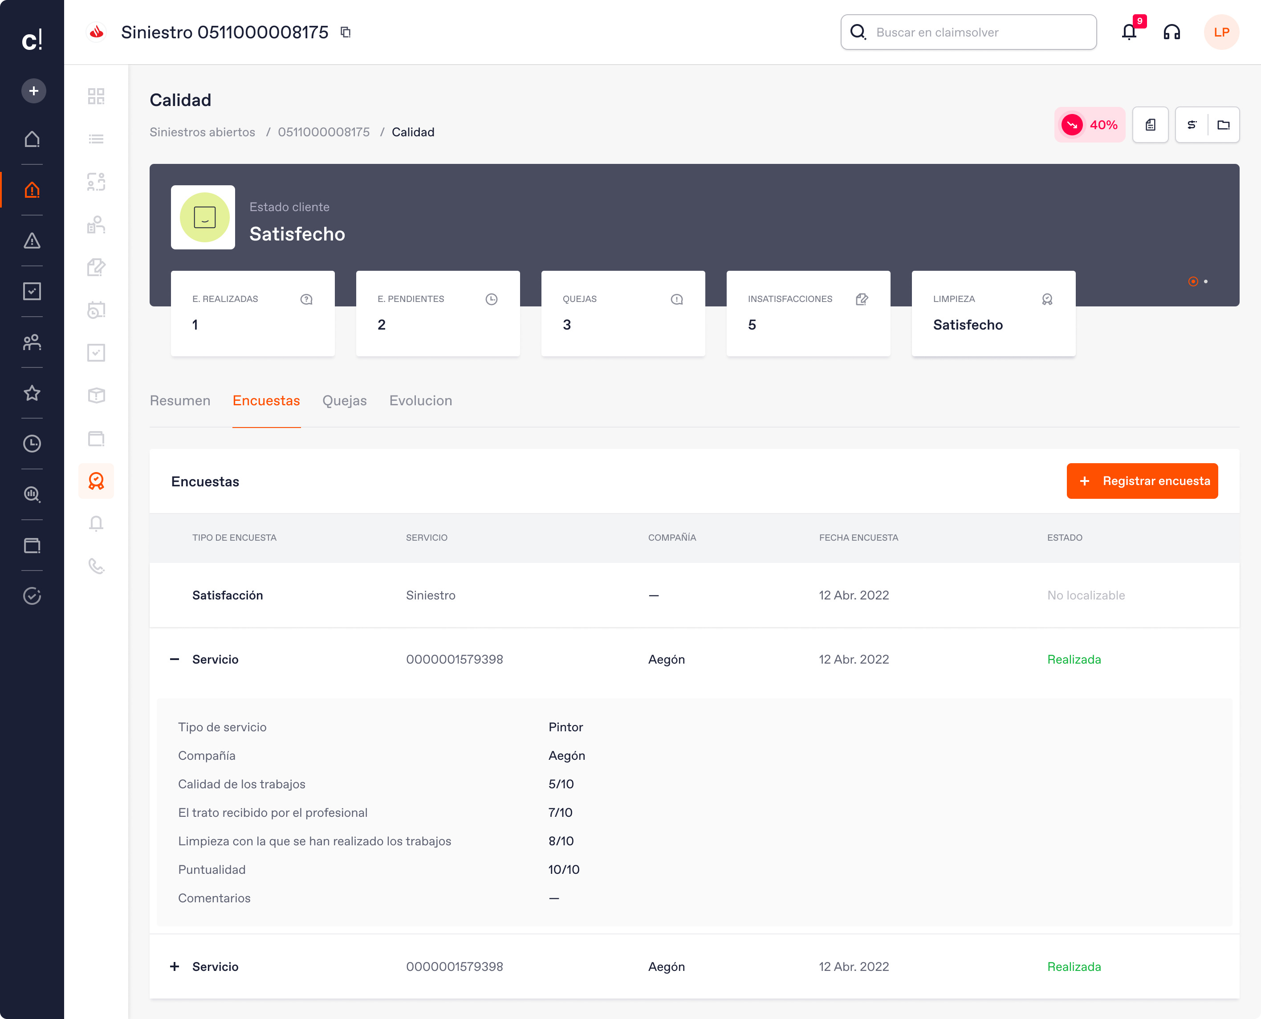The height and width of the screenshot is (1019, 1261).
Task: Open the E. Pendientes card
Action: tap(438, 314)
